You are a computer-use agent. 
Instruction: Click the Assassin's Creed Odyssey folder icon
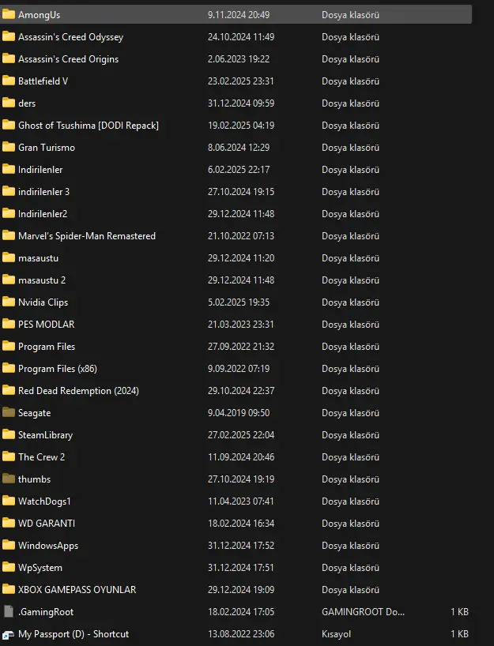click(9, 36)
